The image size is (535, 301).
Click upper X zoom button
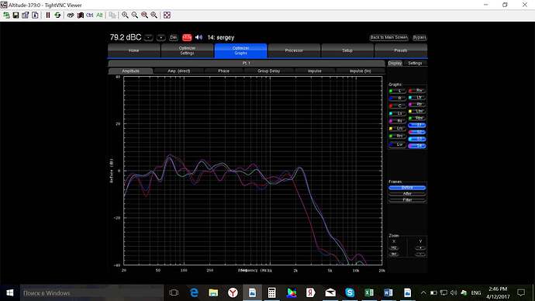[x=394, y=248]
